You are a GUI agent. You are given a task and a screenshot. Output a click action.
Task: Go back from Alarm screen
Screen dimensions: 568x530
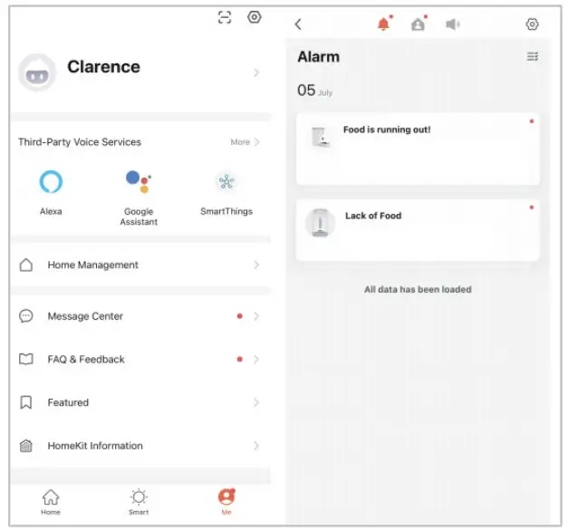[x=298, y=24]
